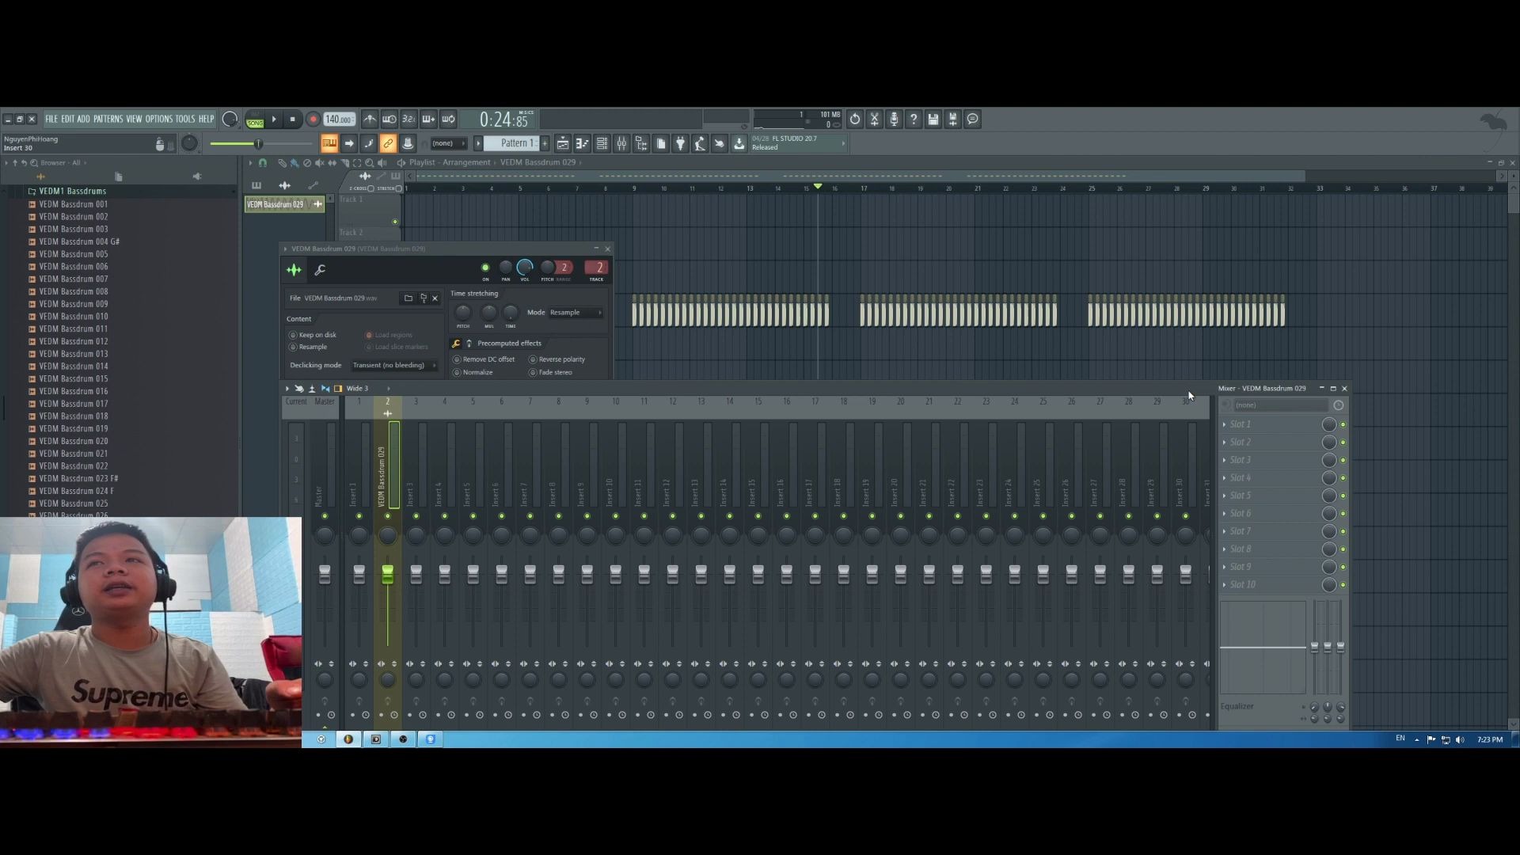Stop playback with the Stop button
1520x855 pixels.
[x=292, y=120]
